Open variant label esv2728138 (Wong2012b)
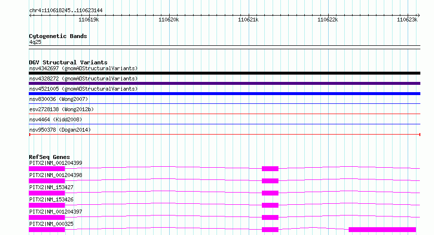 coord(61,109)
